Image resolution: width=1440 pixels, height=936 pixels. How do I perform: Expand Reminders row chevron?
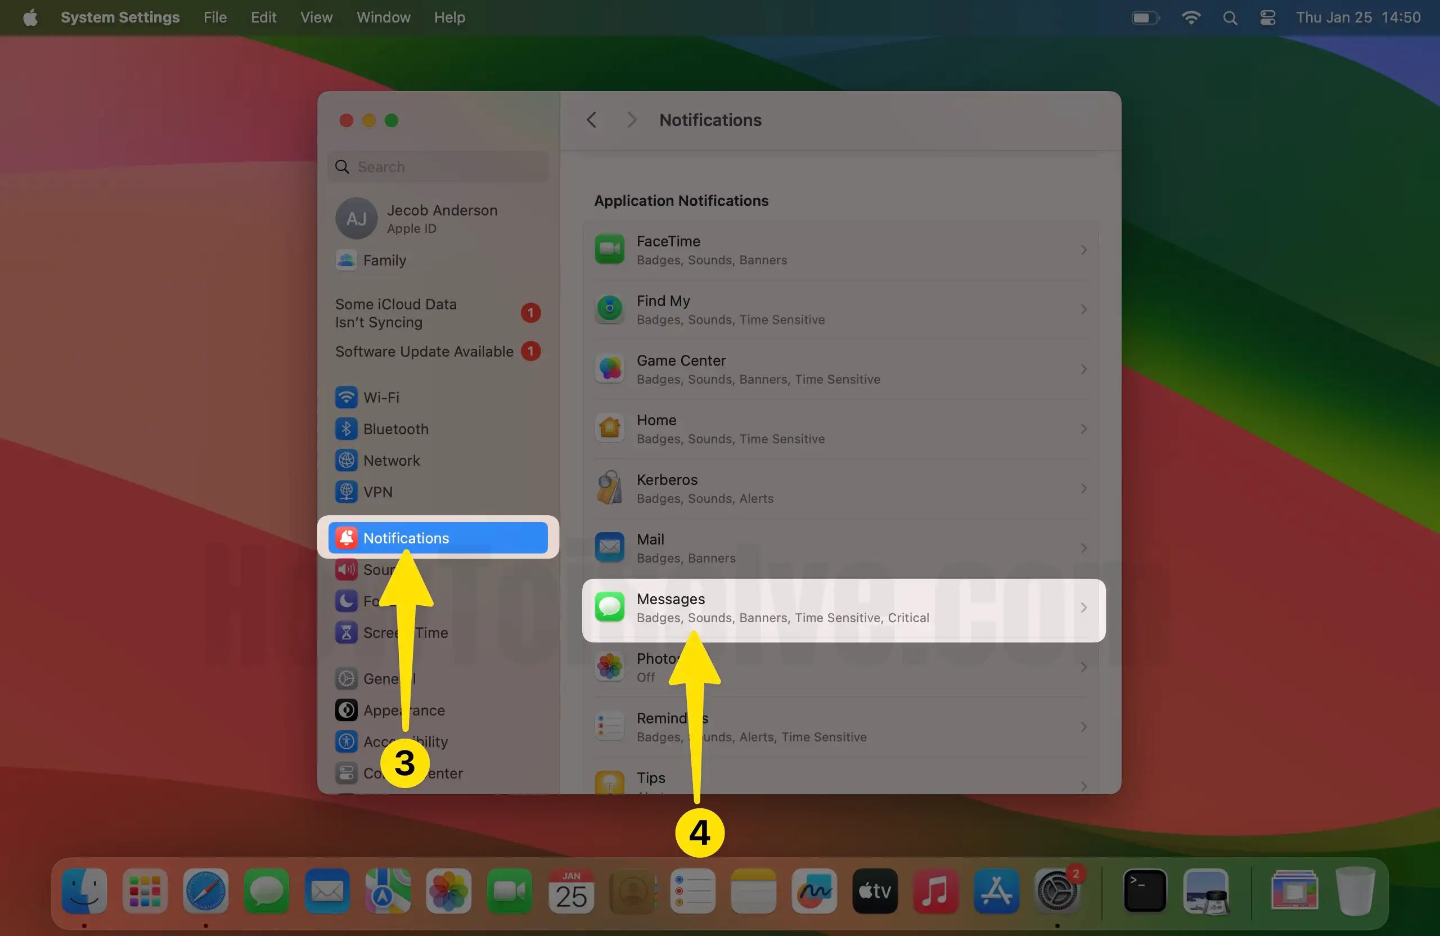pos(1083,727)
